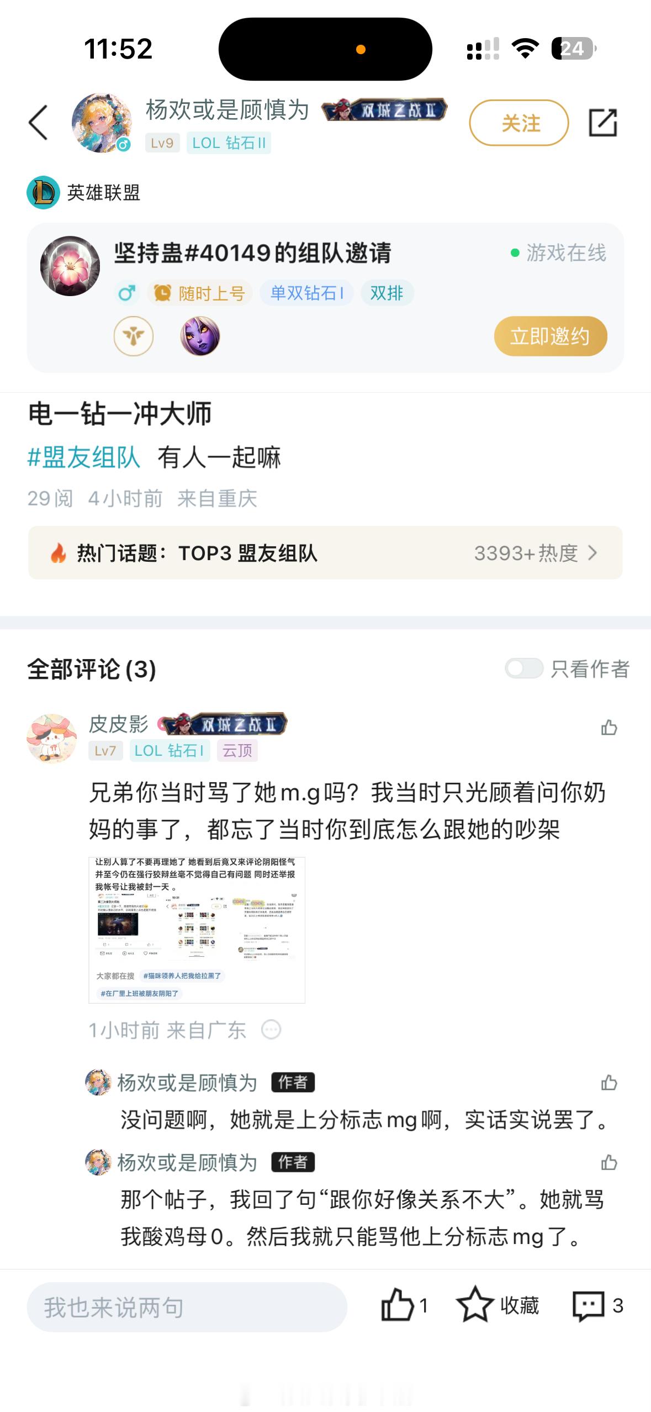651x1412 pixels.
Task: Open the #盟友组队 hashtag link
Action: [x=83, y=457]
